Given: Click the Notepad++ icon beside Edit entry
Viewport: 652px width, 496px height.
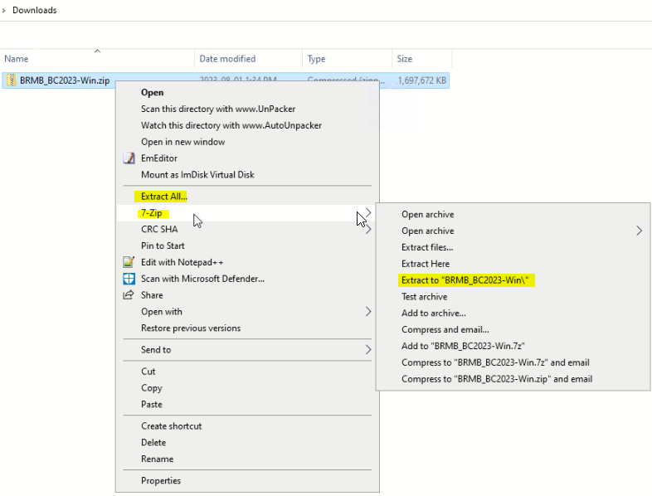Looking at the screenshot, I should tap(129, 262).
